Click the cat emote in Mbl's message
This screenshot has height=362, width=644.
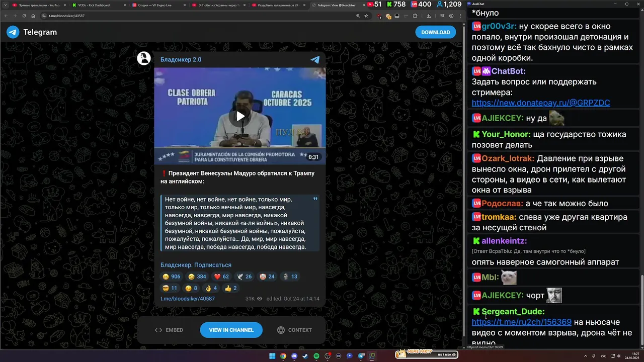(510, 277)
